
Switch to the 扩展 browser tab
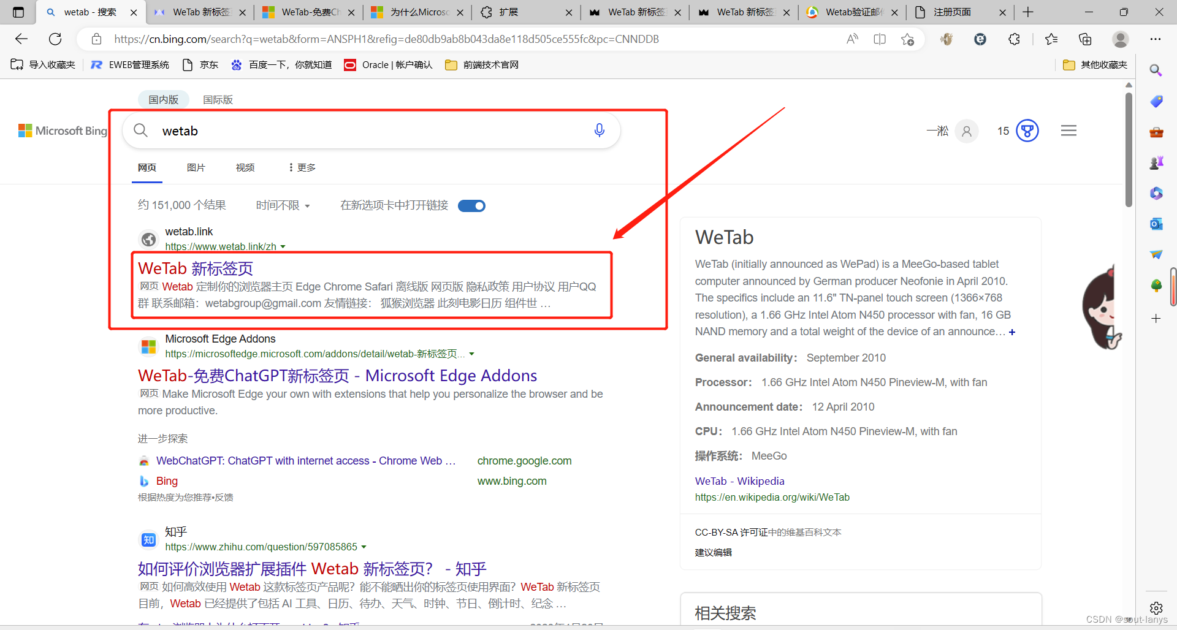coord(525,12)
